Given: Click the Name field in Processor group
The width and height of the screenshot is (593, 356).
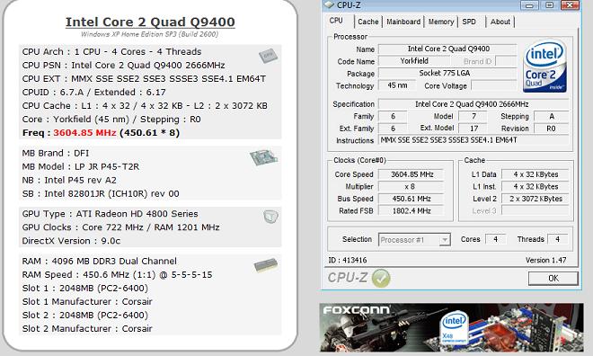Looking at the screenshot, I should (447, 49).
